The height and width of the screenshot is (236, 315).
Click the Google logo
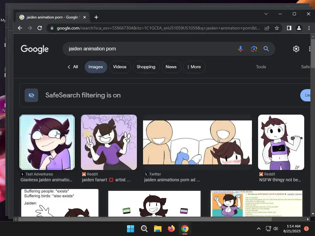click(x=35, y=49)
